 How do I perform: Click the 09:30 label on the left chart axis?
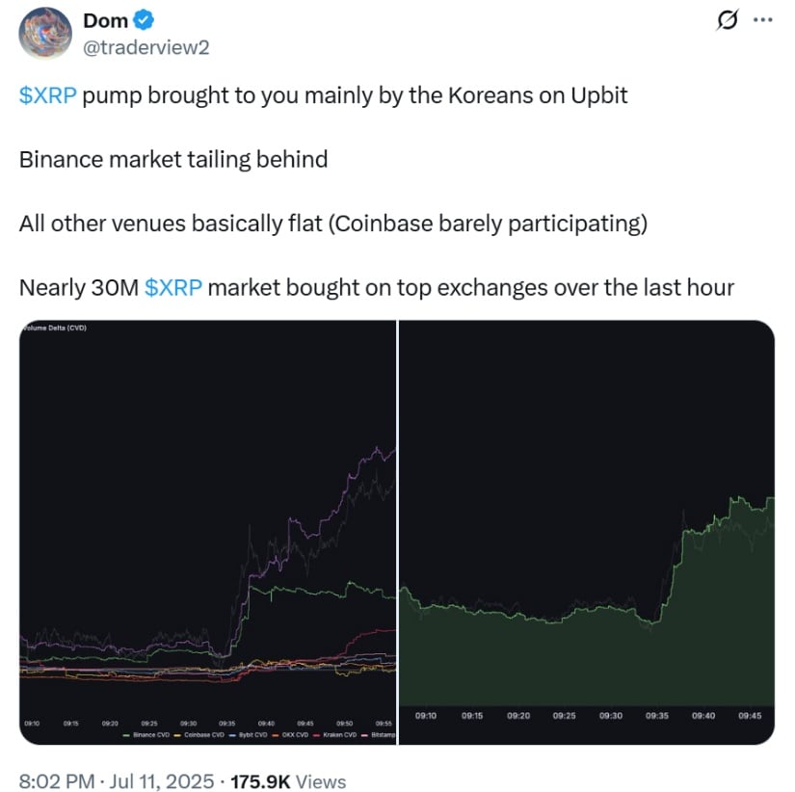(188, 724)
